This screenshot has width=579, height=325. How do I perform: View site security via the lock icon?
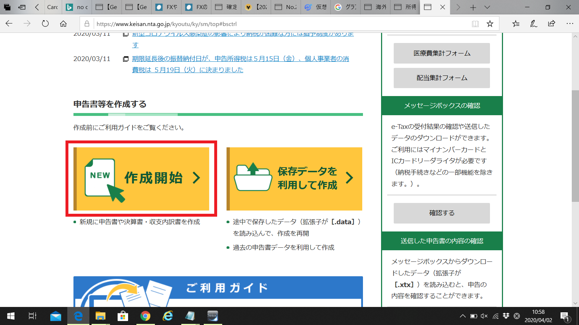(x=86, y=23)
